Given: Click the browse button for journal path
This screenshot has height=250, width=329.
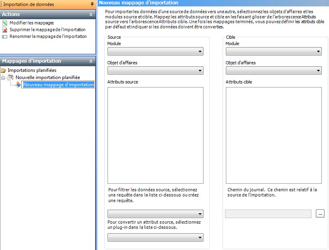Looking at the screenshot, I should [320, 214].
